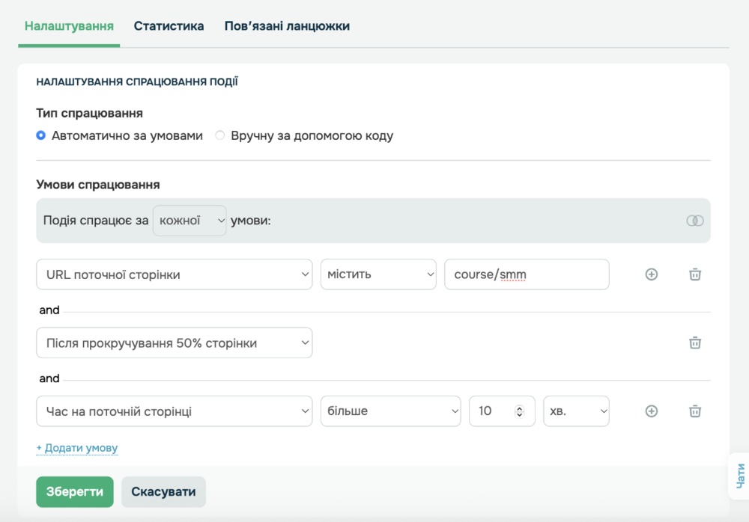Delete the scroll 50% page condition
This screenshot has height=522, width=749.
click(695, 343)
